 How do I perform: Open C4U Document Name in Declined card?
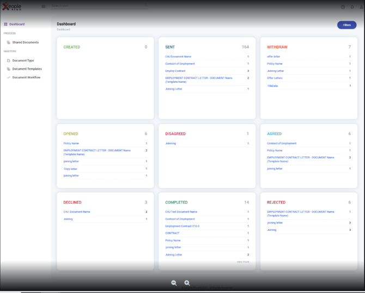(77, 212)
